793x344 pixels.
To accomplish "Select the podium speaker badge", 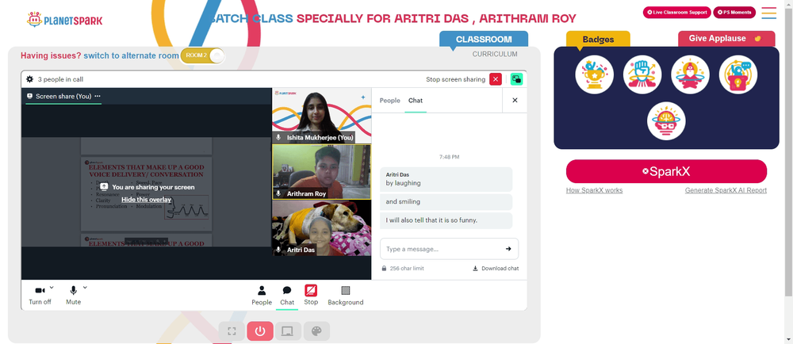I will [737, 75].
